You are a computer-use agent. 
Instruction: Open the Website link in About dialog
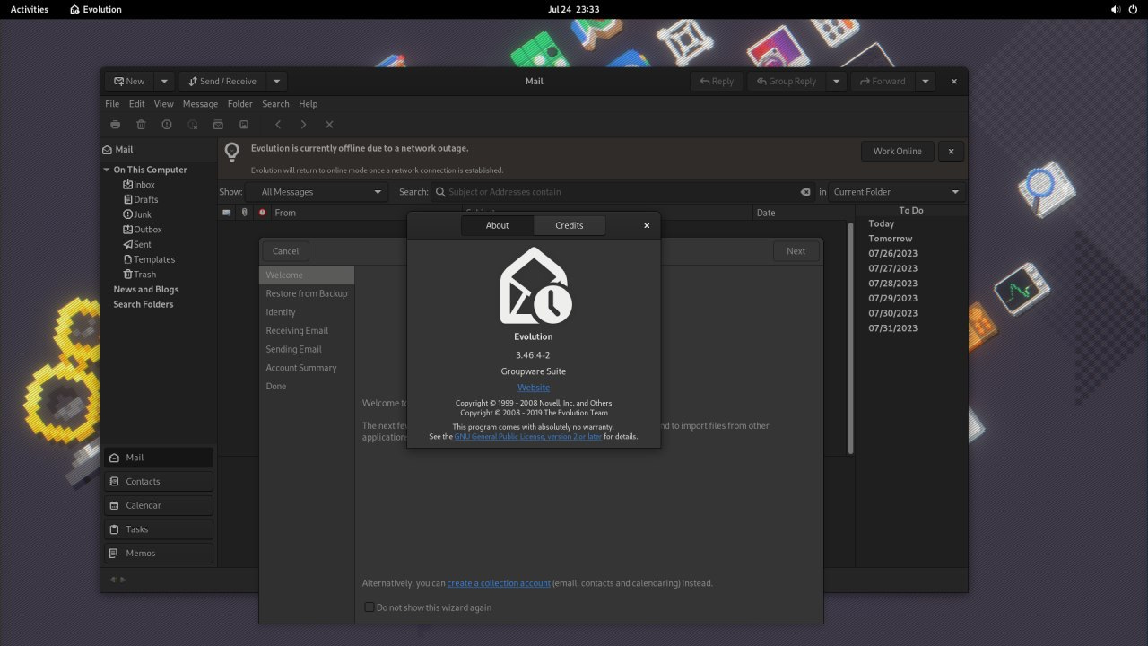(534, 388)
